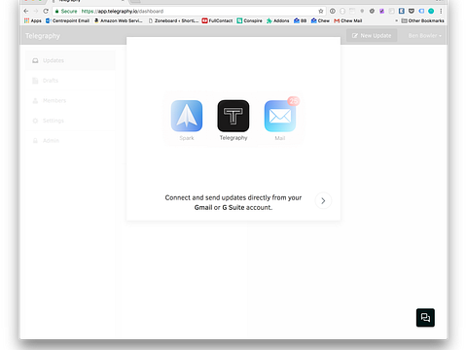Click the Spark app icon
The height and width of the screenshot is (350, 467).
point(187,116)
